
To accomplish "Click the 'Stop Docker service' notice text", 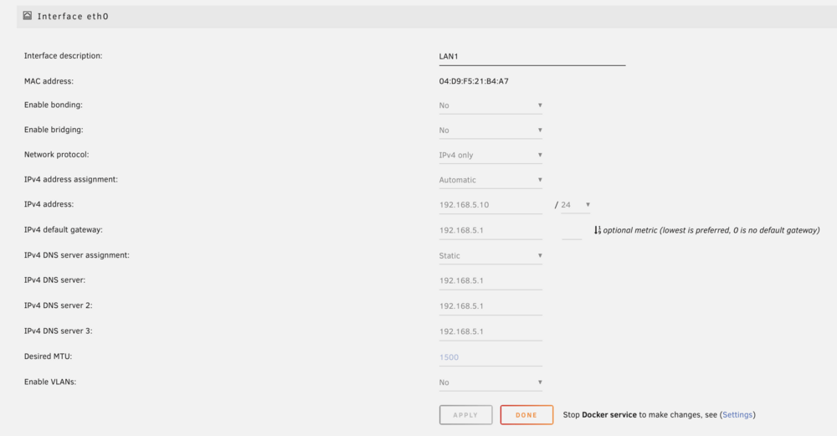I will click(659, 414).
